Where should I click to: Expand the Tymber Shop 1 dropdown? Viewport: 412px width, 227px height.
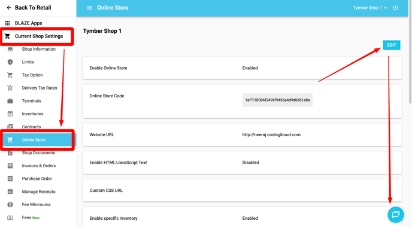(x=370, y=8)
